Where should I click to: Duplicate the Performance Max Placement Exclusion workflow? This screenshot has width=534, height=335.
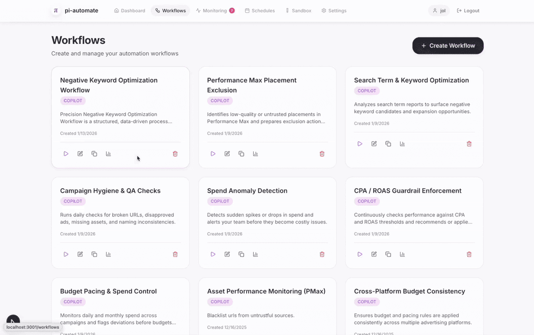241,154
